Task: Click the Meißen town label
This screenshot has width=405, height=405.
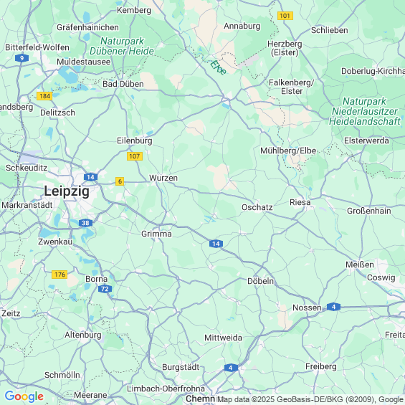Action: click(x=360, y=265)
